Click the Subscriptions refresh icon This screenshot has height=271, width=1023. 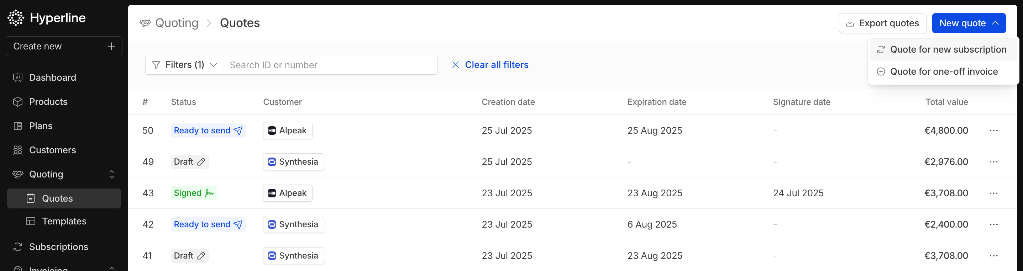18,247
